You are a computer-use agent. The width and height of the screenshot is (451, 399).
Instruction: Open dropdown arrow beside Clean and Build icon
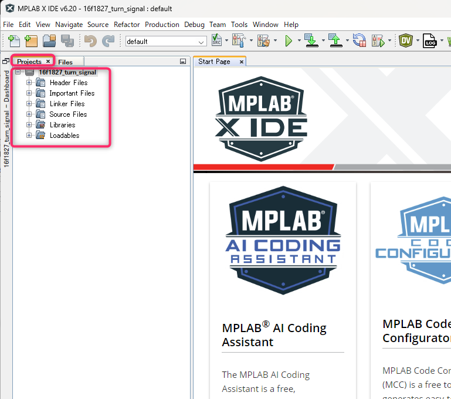[275, 40]
